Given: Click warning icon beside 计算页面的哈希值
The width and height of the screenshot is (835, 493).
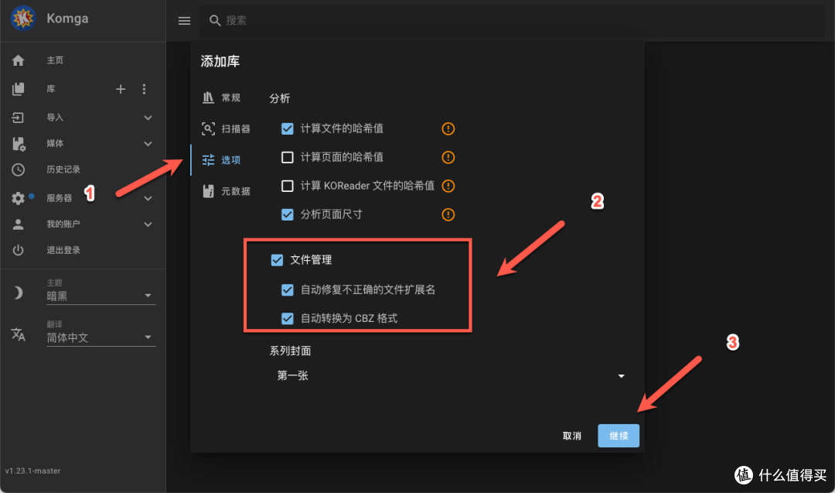Looking at the screenshot, I should (x=448, y=157).
